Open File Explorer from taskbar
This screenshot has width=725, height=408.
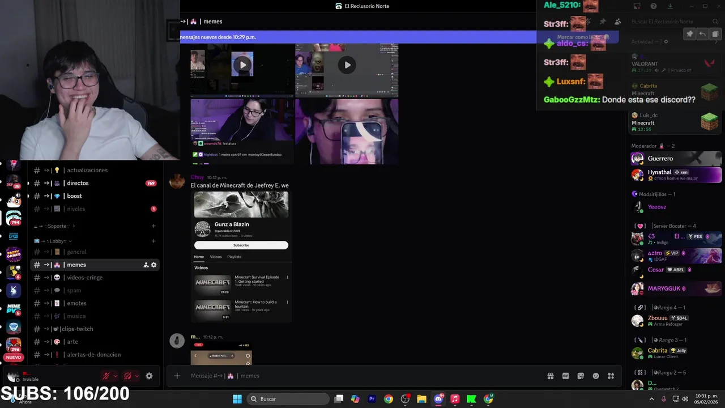click(x=421, y=399)
